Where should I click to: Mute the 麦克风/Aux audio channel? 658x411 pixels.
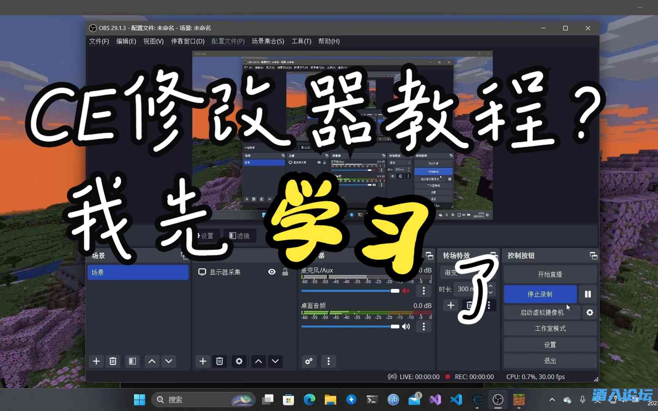405,290
